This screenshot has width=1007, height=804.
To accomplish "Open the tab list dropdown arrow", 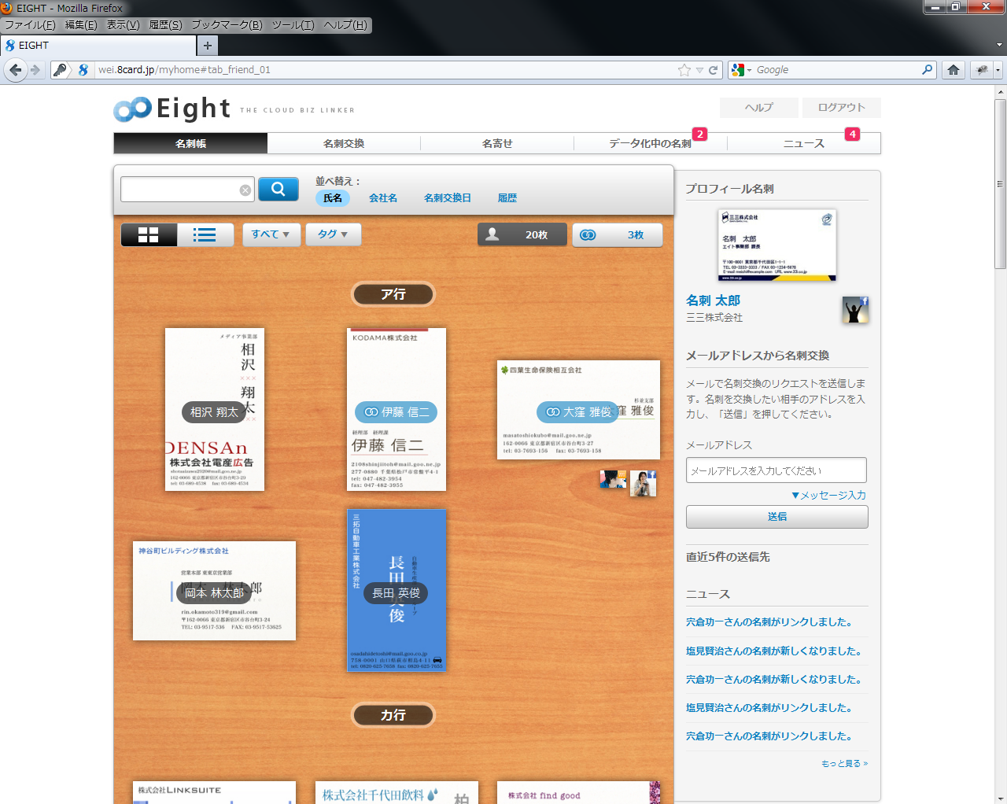I will pos(999,46).
